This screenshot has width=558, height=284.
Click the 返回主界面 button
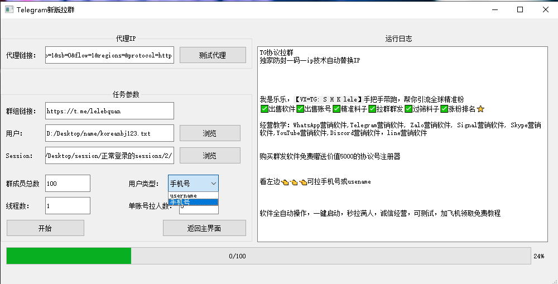[x=204, y=228]
